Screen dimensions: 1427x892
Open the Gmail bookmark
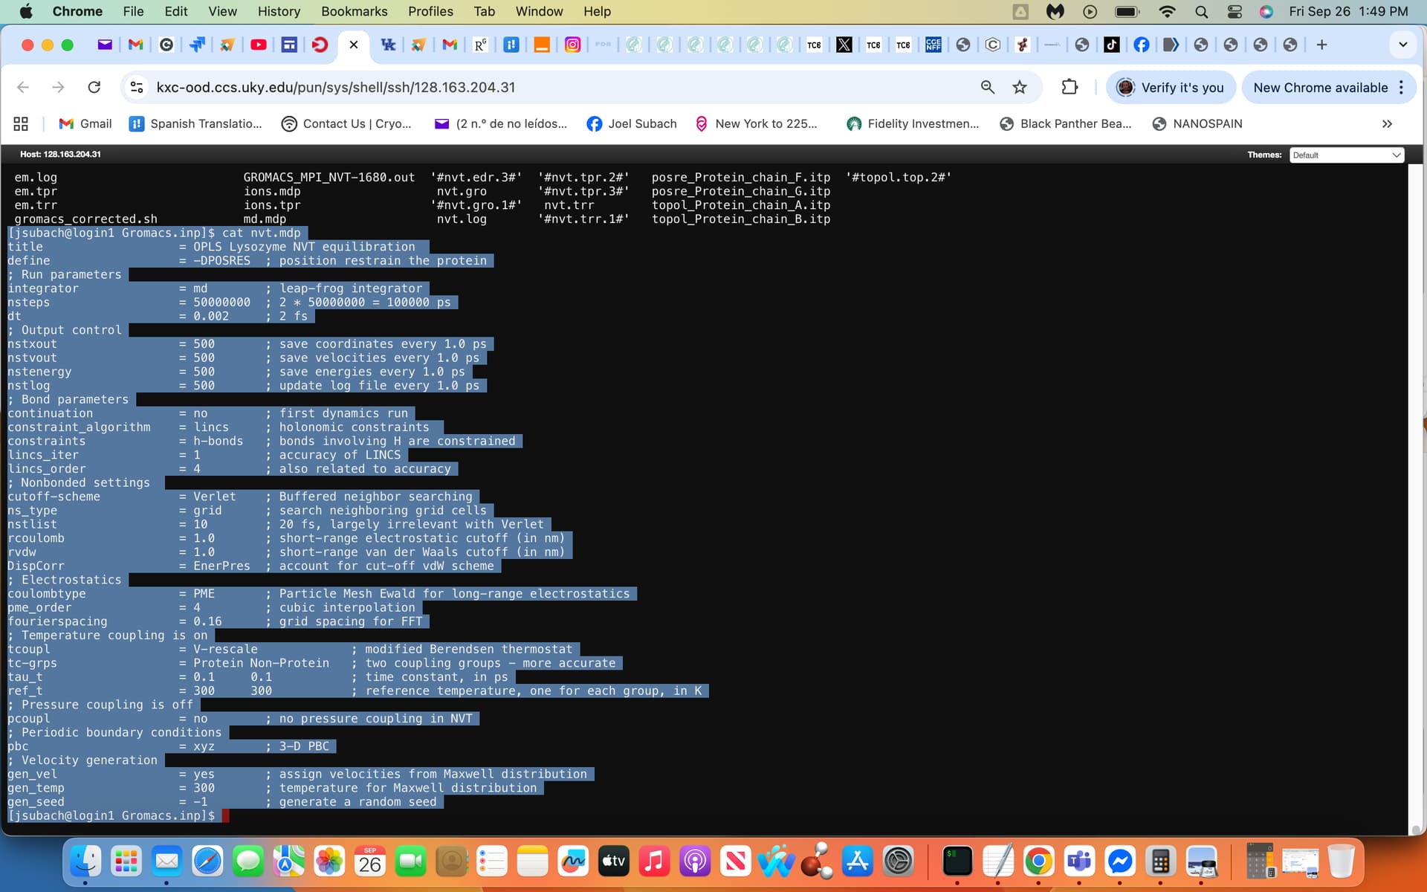(x=85, y=123)
